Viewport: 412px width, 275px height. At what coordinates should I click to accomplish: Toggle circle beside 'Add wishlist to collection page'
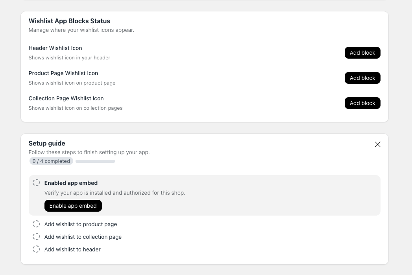pos(36,236)
